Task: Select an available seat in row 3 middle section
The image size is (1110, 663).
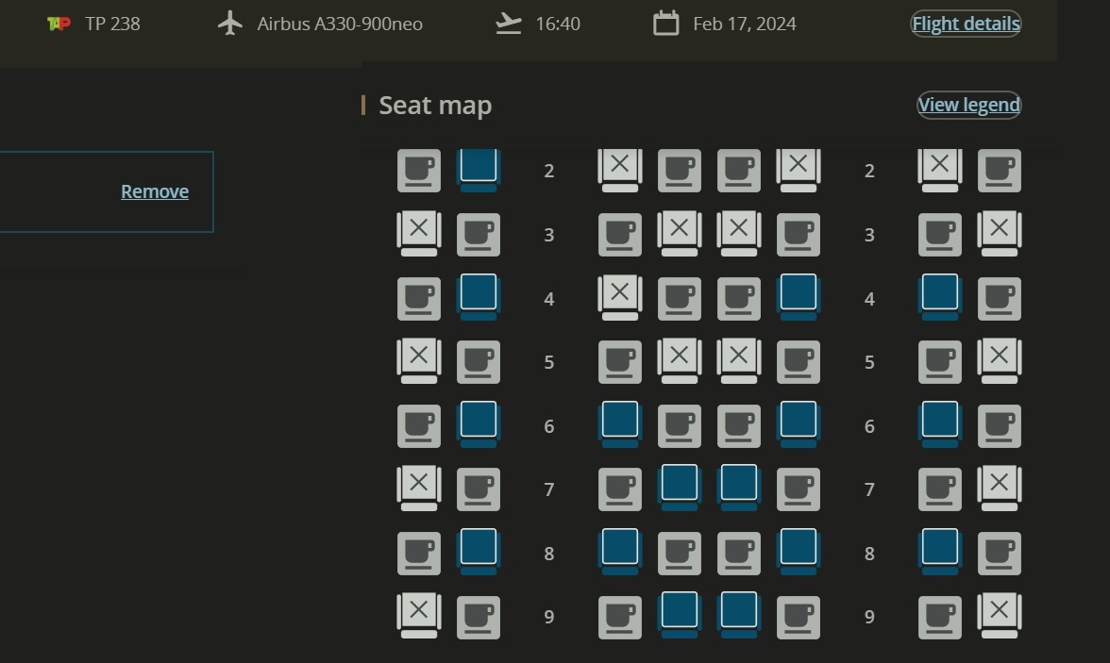Action: tap(619, 232)
